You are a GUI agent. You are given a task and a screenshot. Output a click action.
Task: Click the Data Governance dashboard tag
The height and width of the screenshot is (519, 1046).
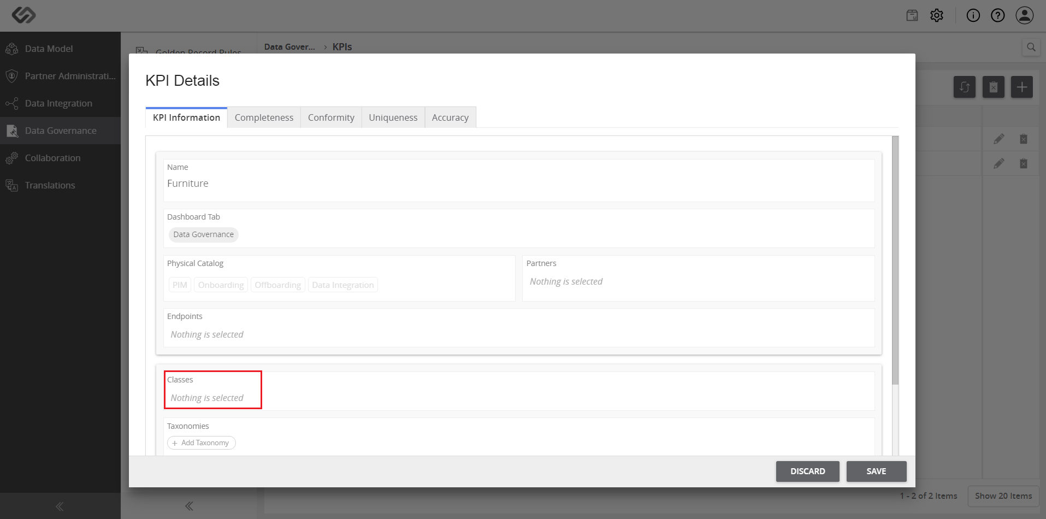point(203,234)
